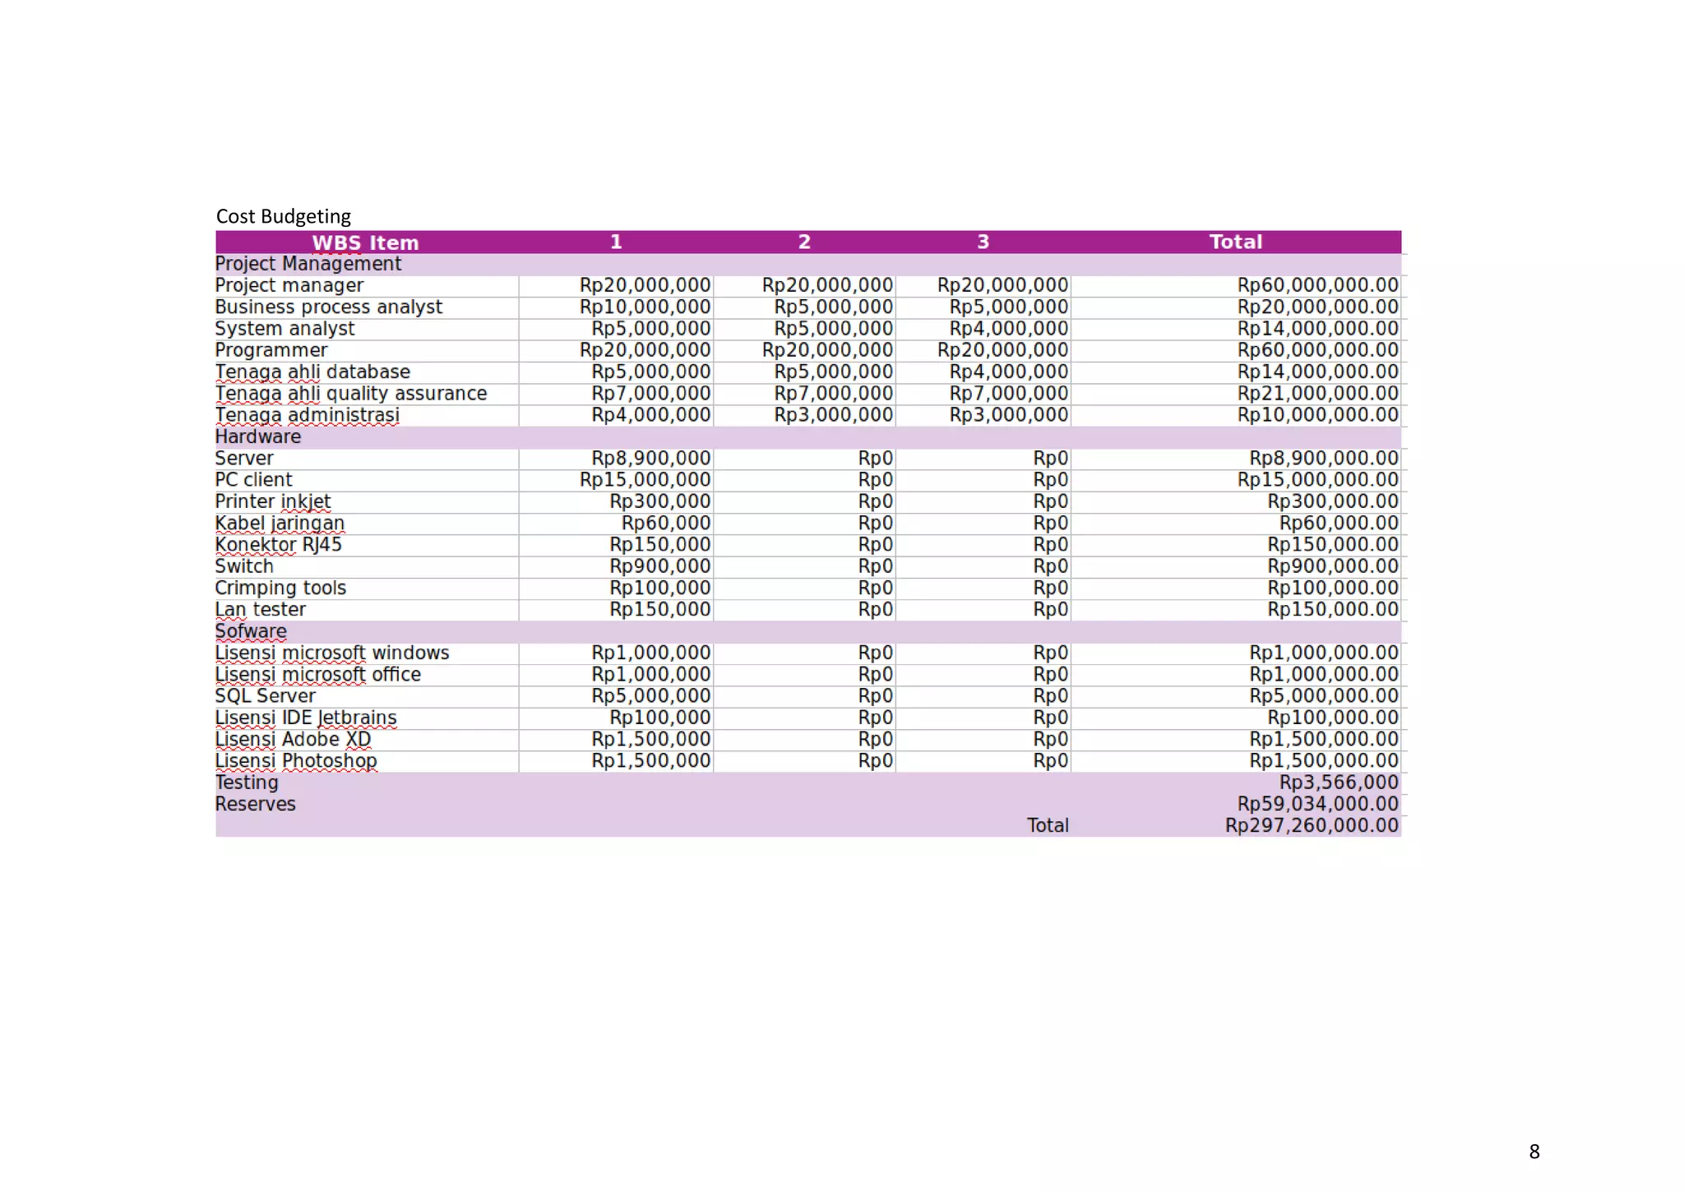Click PC client cost Rp15,000,000
The width and height of the screenshot is (1684, 1191).
point(645,480)
